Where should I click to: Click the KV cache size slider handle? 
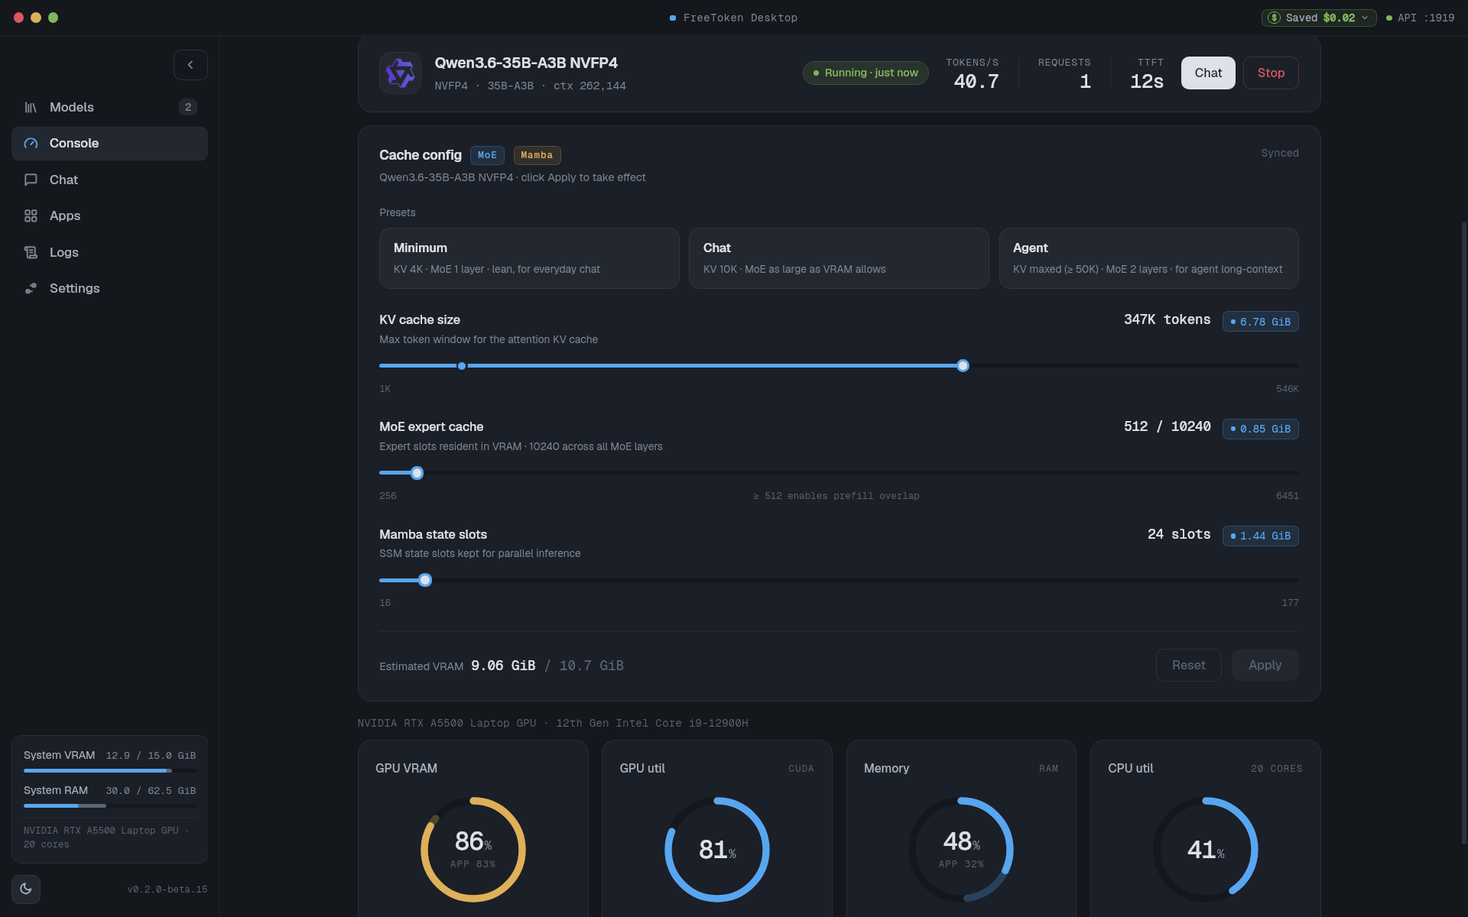963,366
